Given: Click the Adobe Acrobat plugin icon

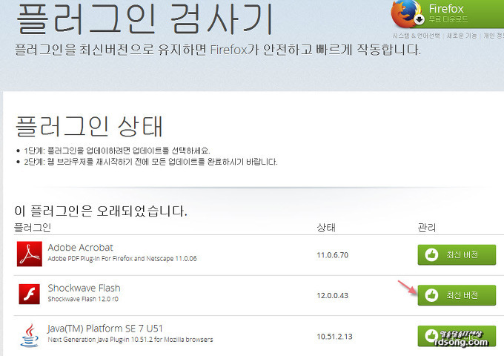Looking at the screenshot, I should click(x=29, y=254).
